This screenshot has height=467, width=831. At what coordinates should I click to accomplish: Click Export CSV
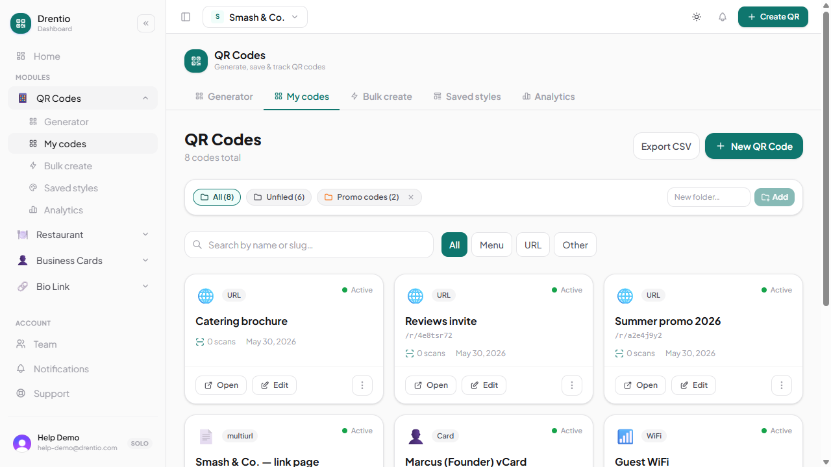point(666,146)
